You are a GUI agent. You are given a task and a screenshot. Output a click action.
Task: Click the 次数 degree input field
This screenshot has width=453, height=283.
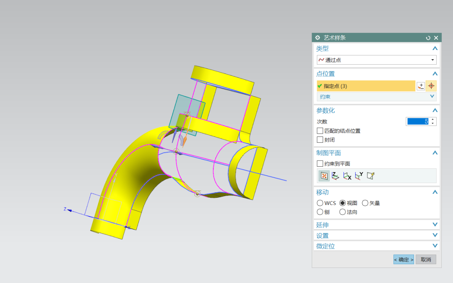[418, 122]
